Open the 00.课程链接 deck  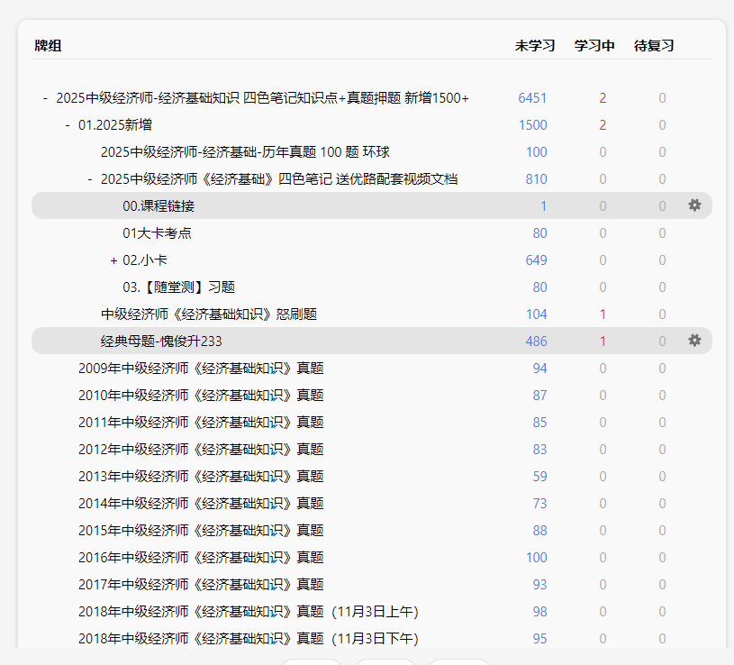(159, 206)
